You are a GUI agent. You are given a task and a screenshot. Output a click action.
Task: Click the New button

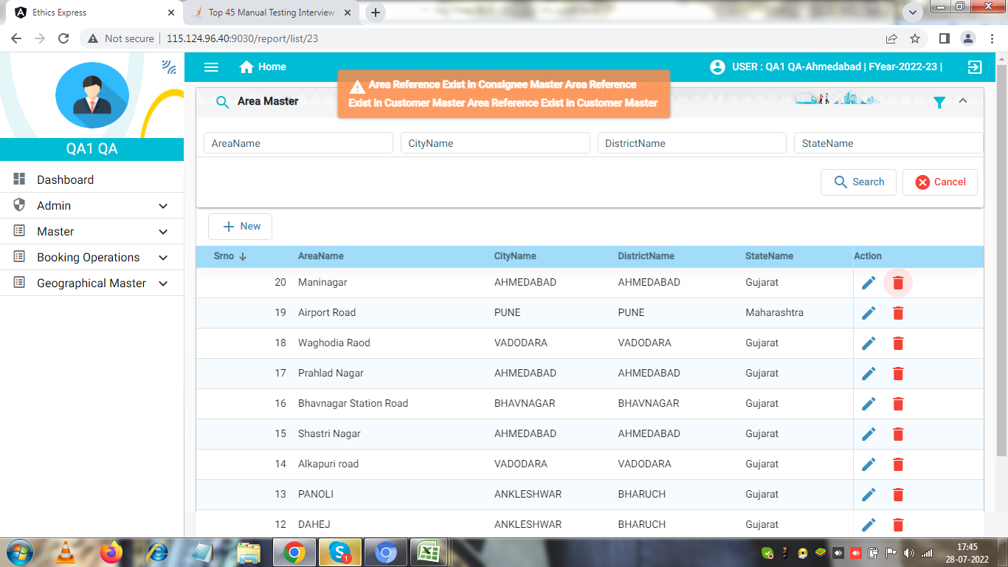click(241, 227)
